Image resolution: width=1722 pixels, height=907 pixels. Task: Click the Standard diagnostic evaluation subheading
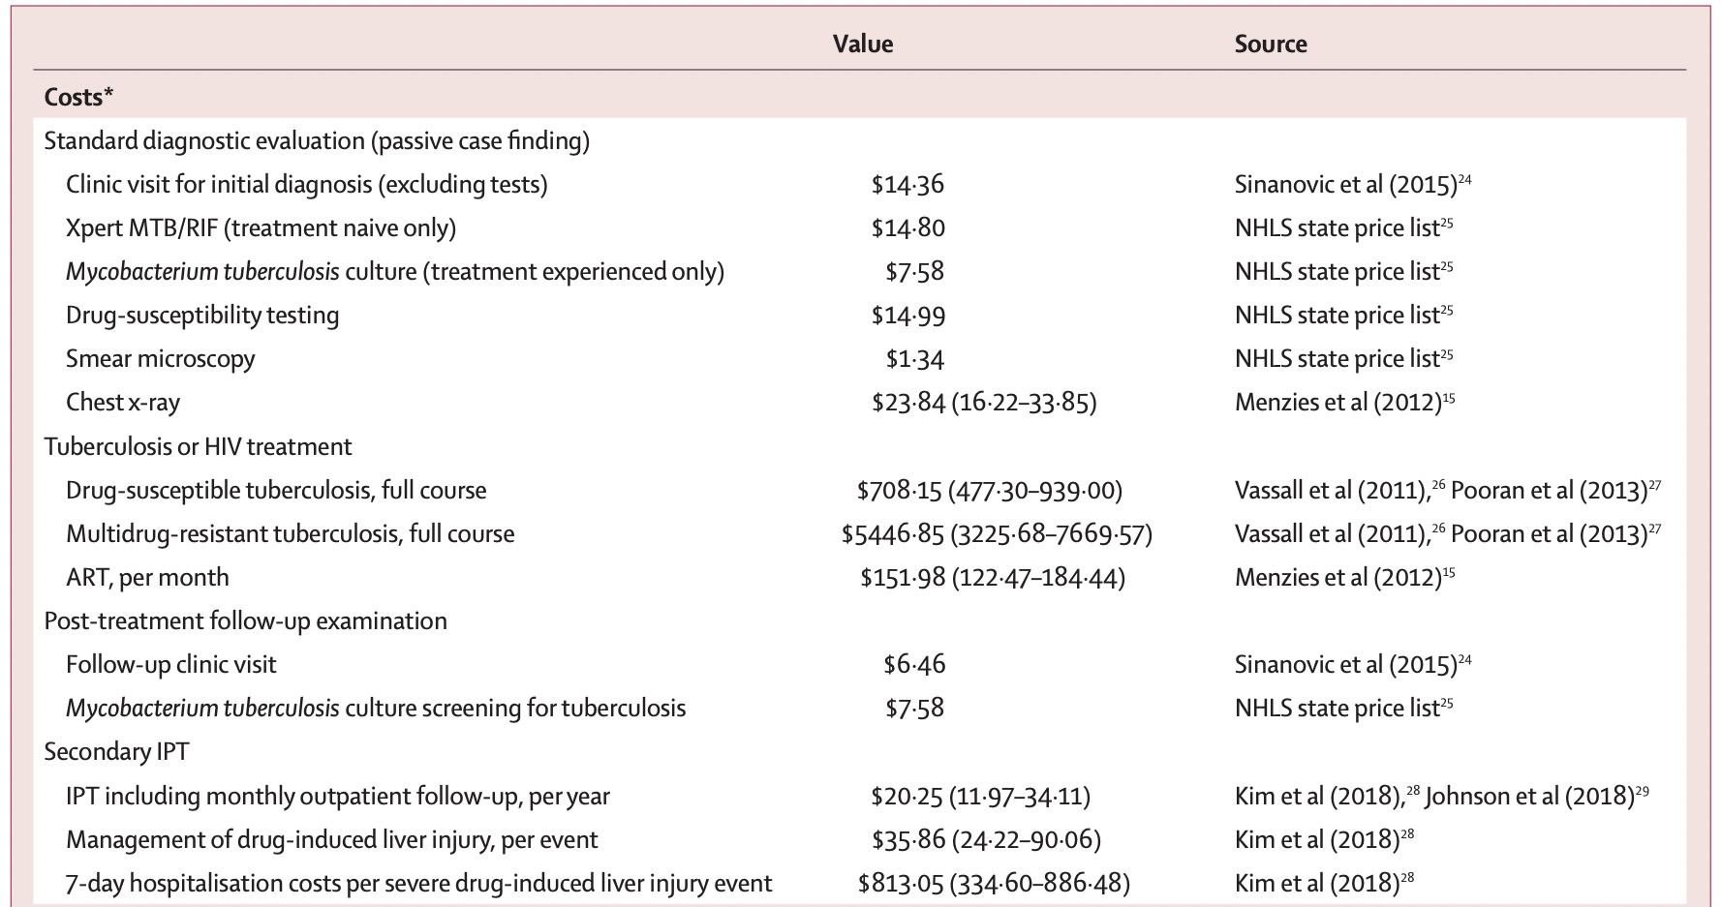pyautogui.click(x=317, y=140)
